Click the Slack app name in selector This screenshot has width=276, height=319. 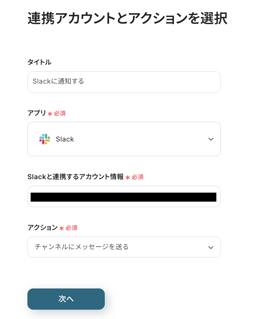pos(65,139)
